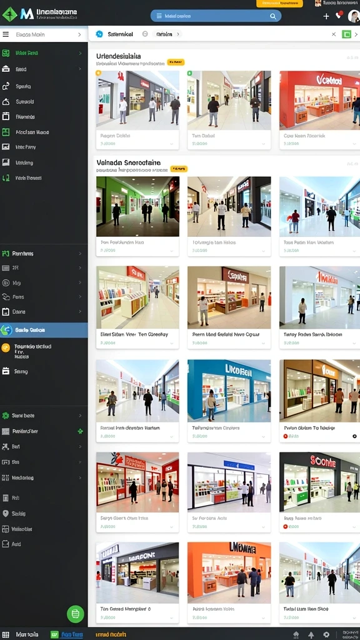Viewport: 360px width, 640px height.
Task: Click black circle icon on 'Pwan dbian To Islaige' card
Action: click(354, 436)
